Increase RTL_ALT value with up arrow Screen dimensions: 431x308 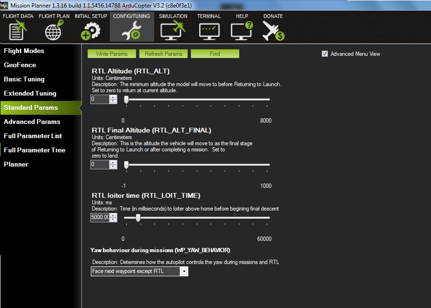click(x=113, y=97)
